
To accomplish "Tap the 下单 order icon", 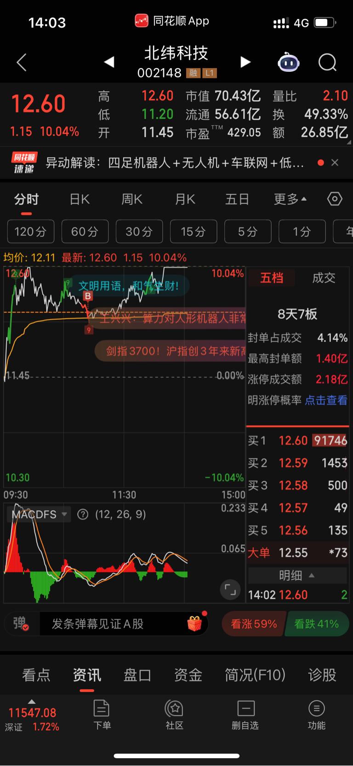I will point(102,714).
